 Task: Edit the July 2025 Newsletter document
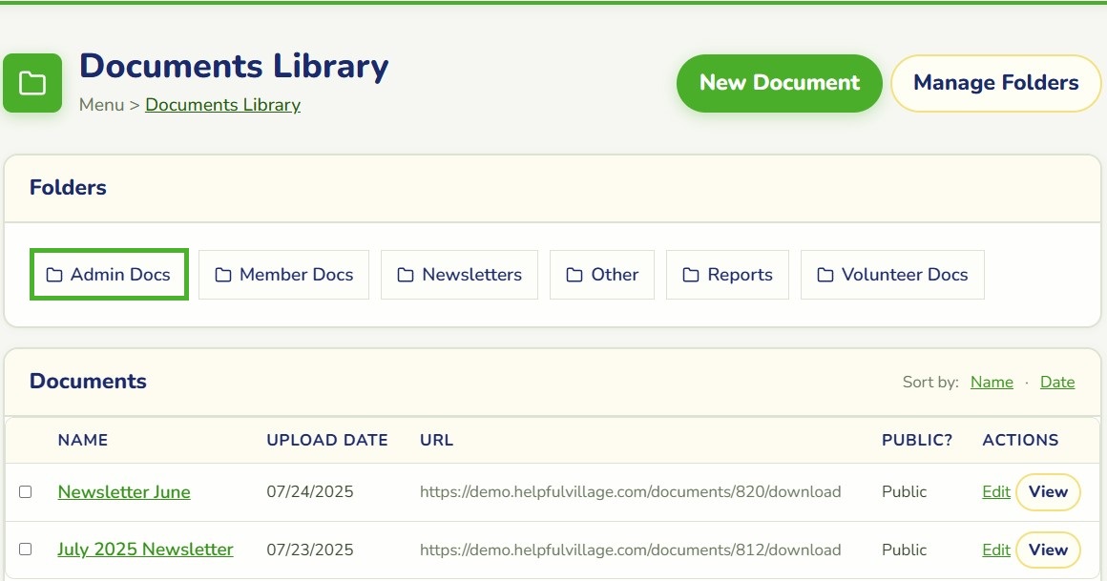coord(996,550)
